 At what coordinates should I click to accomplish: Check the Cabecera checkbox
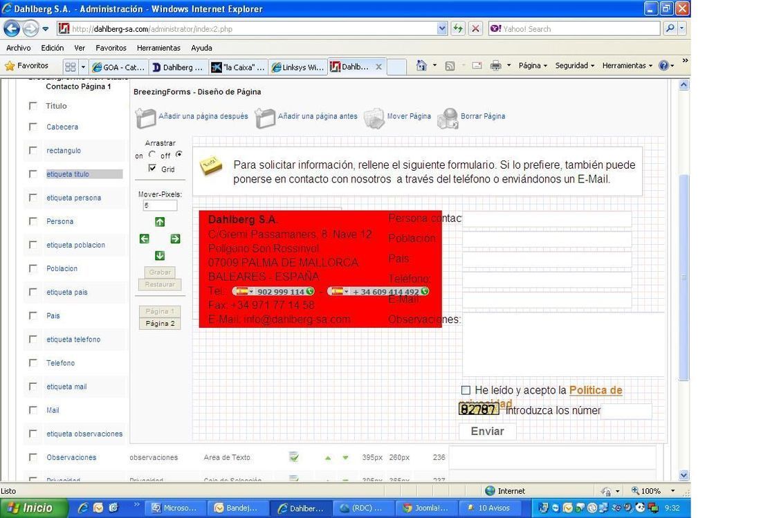click(33, 127)
